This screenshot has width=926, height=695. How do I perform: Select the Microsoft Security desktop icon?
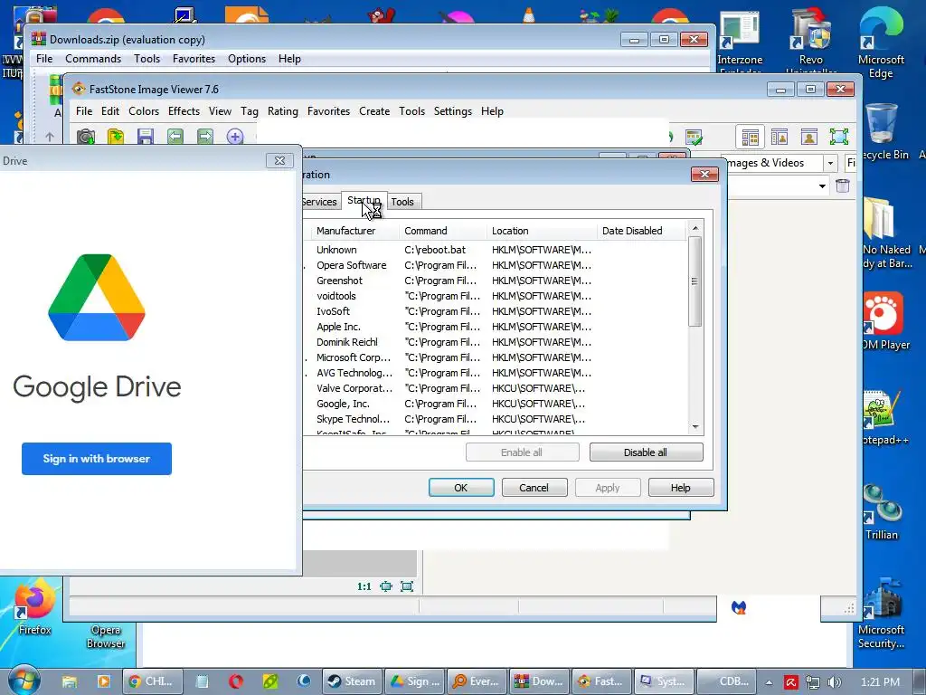point(881,614)
